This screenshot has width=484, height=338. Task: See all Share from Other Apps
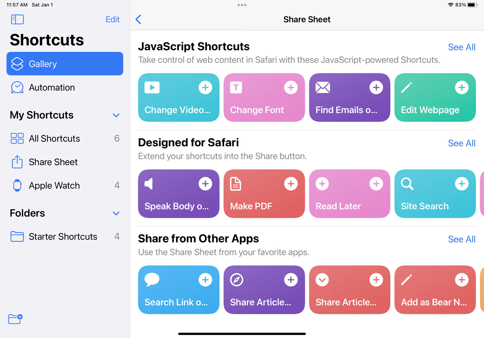tap(462, 239)
